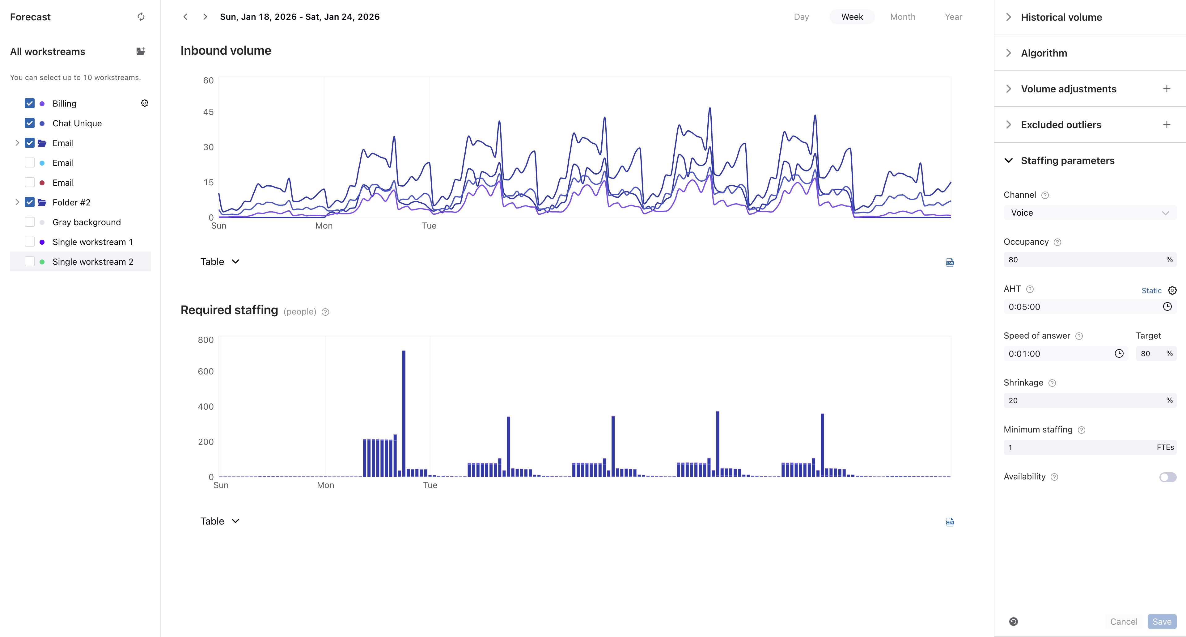Click the Shrinkage percentage input field
Screen dimensions: 1186x637
click(x=1082, y=400)
